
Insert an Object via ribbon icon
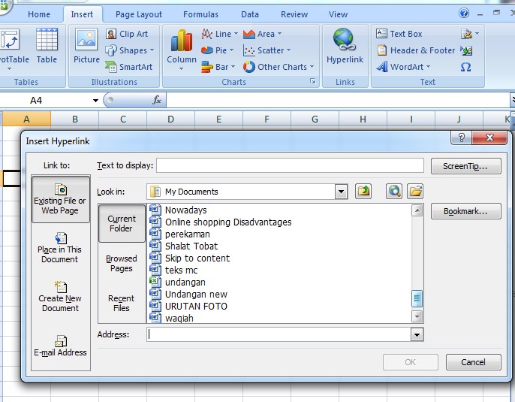[466, 50]
